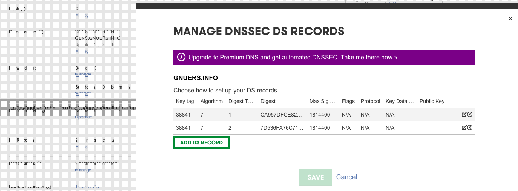Viewport: 518px width, 191px height.
Task: Open the 'Take me there now' link
Action: tap(369, 58)
